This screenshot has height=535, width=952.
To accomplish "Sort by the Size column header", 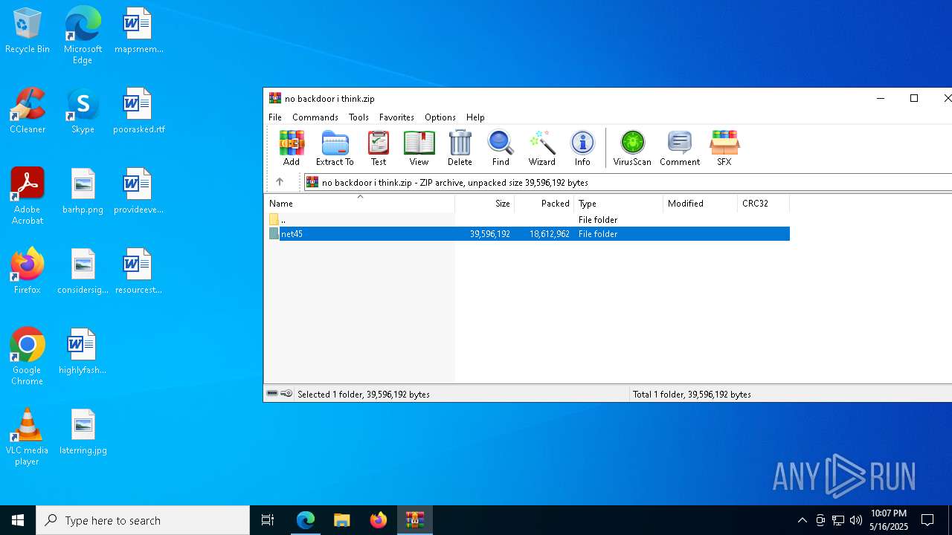I will (484, 204).
